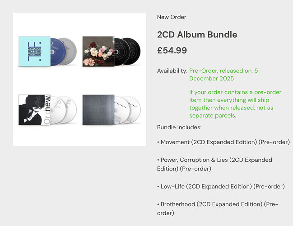Click the 'Bundle includes:' heading
The image size is (293, 226).
tap(179, 127)
